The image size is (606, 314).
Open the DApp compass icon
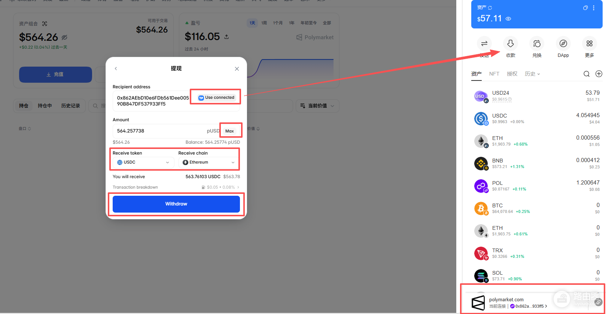click(x=563, y=44)
